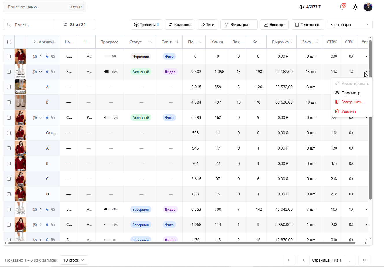Open the user profile avatar
This screenshot has width=384, height=267.
coord(368,7)
